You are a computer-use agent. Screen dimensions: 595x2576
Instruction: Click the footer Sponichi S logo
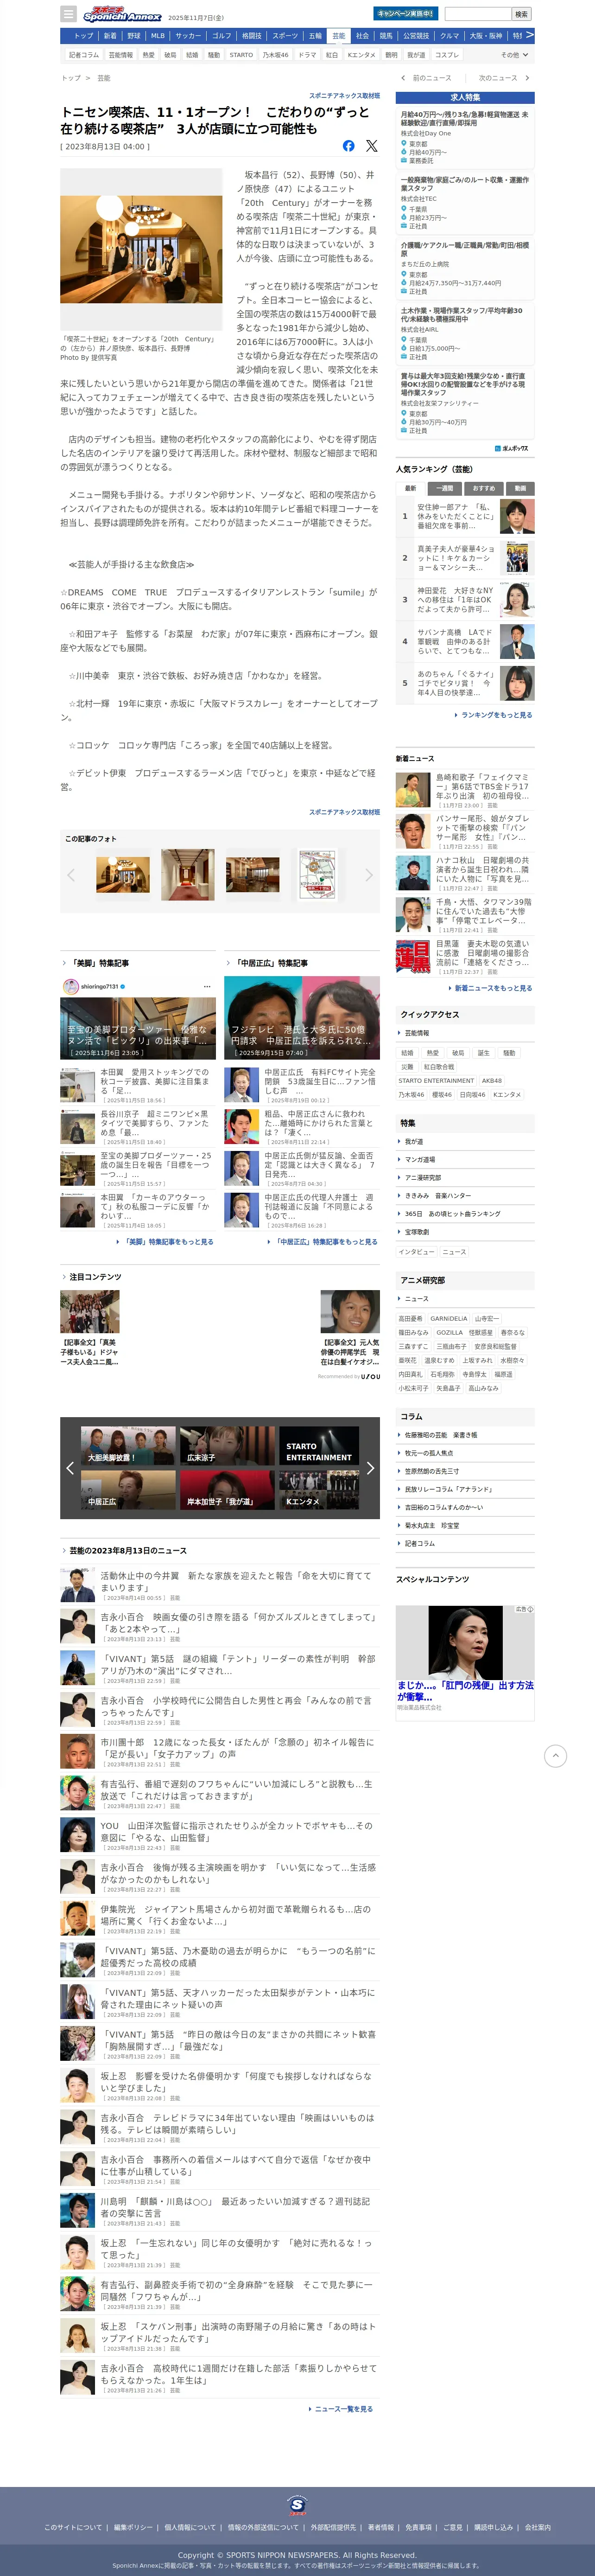point(297,2505)
